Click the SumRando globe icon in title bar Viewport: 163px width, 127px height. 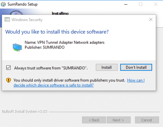point(3,4)
